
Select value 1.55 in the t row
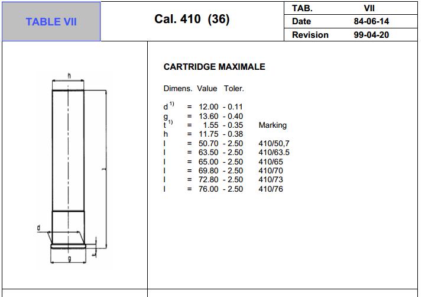(x=210, y=125)
